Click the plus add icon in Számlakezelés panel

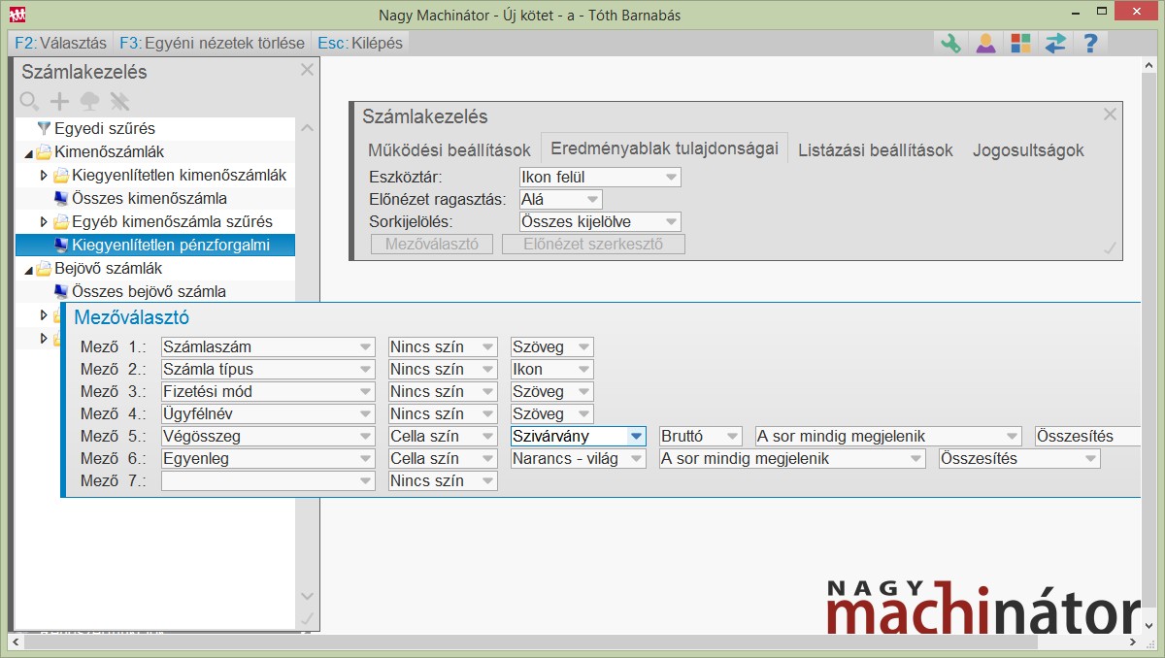[60, 101]
